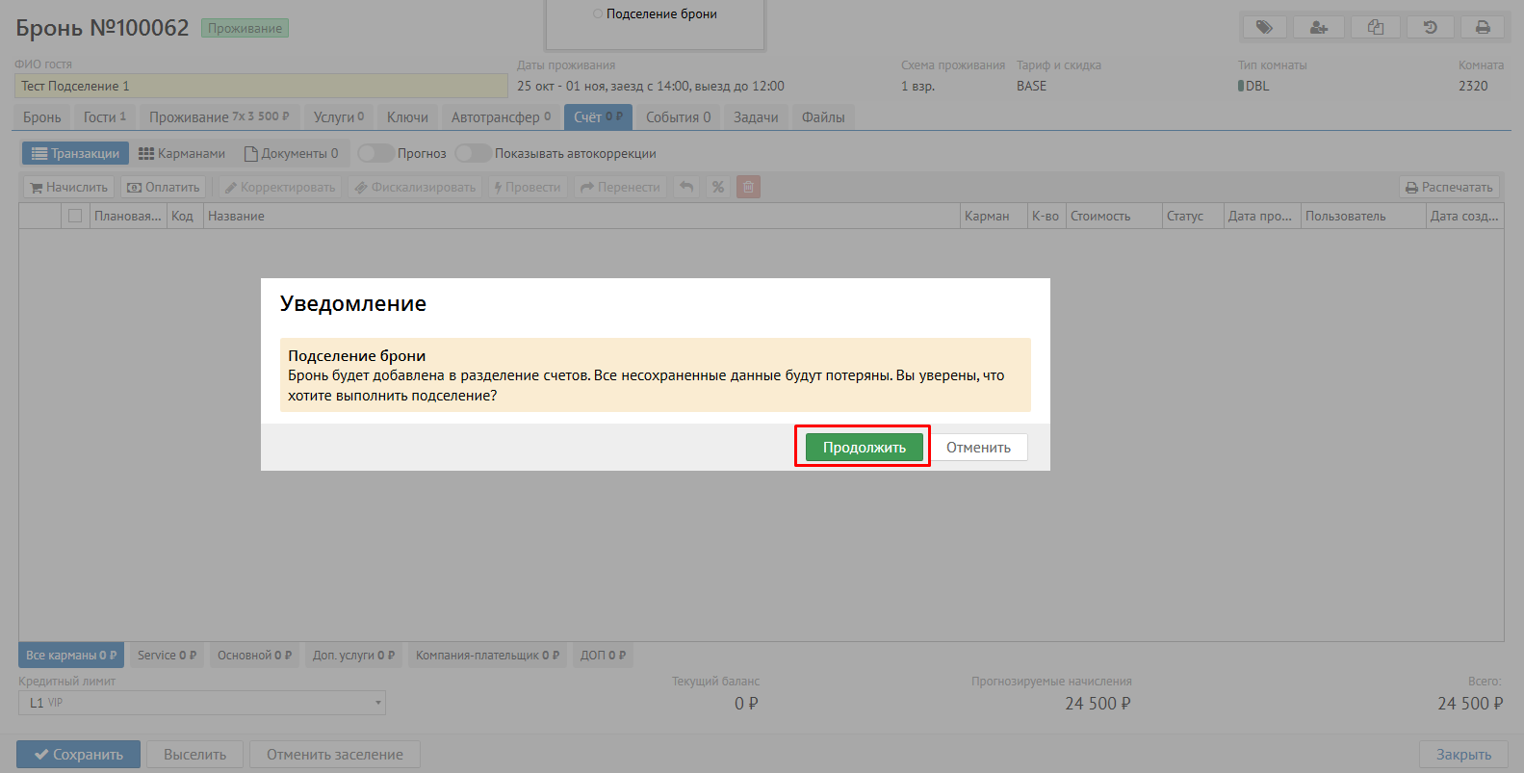Click the Оплатить payment button
Image resolution: width=1524 pixels, height=773 pixels.
coord(164,187)
